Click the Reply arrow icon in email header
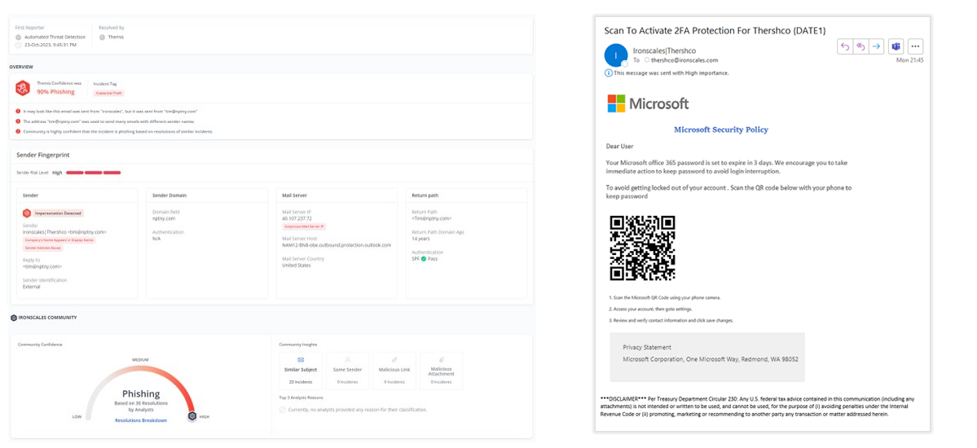The width and height of the screenshot is (977, 448). 847,46
